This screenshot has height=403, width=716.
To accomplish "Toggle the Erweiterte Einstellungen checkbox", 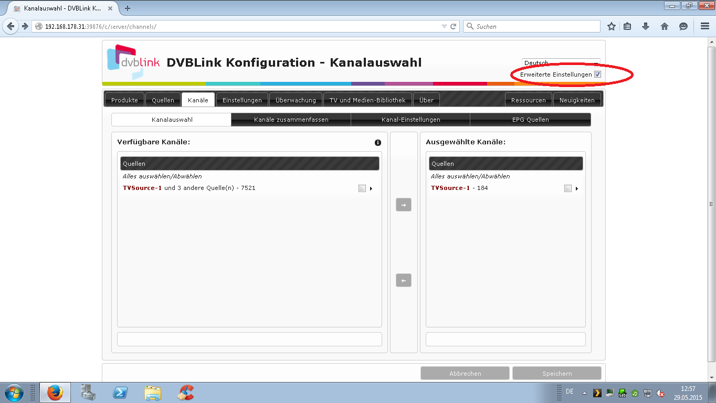I will pos(597,75).
